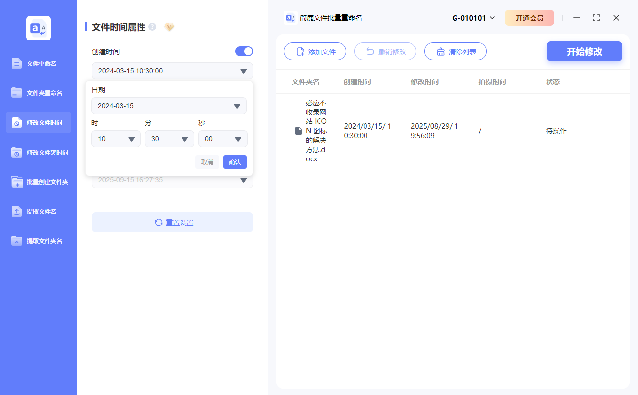
Task: Select the 修改文件夹时间 tool
Action: click(x=38, y=152)
